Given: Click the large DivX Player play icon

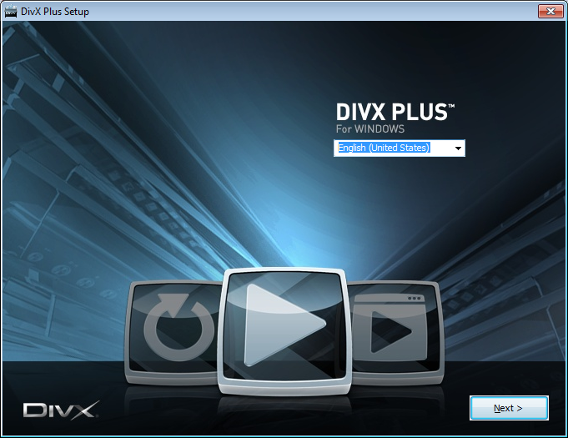Looking at the screenshot, I should pyautogui.click(x=284, y=331).
